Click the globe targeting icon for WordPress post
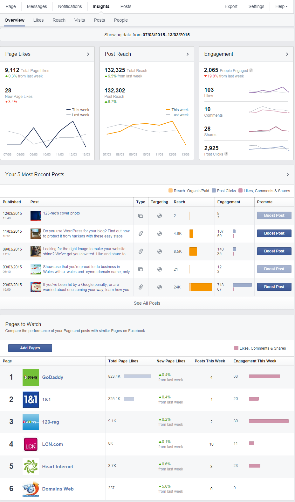 (x=160, y=234)
